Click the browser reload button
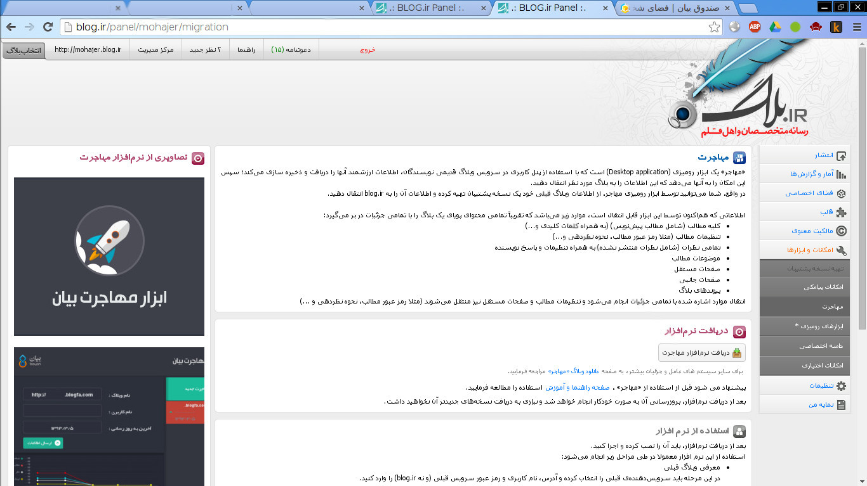This screenshot has height=486, width=867. [x=48, y=27]
